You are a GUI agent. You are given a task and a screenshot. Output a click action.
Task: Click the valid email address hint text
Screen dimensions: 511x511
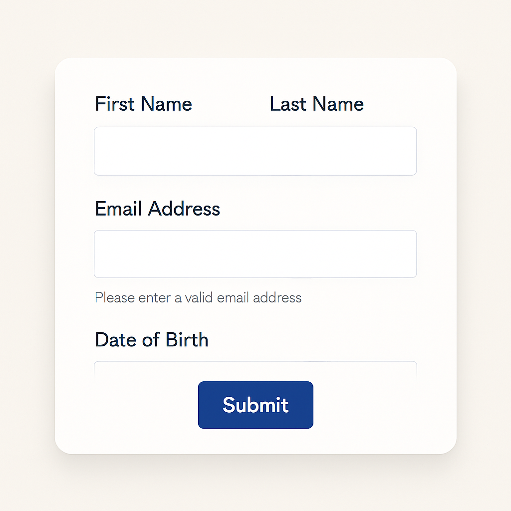198,298
